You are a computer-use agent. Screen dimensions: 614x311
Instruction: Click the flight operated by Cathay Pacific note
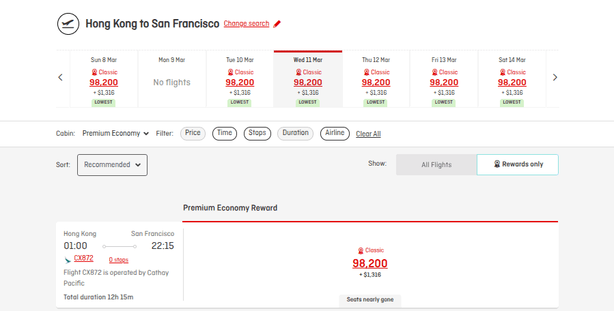pos(116,278)
